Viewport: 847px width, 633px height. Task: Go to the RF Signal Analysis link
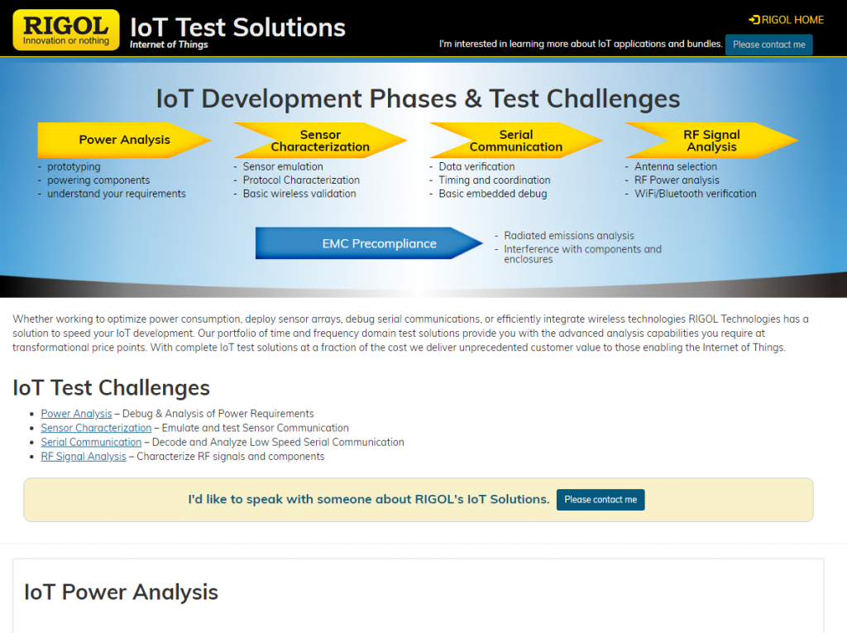tap(84, 456)
